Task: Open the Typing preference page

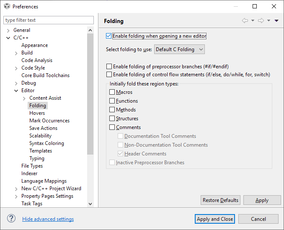Action: [x=37, y=158]
